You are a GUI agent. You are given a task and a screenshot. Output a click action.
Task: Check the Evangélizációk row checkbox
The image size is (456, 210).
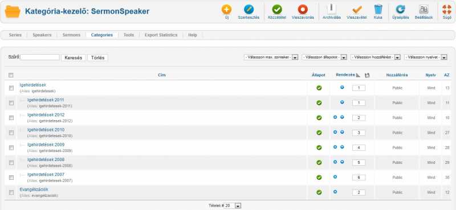click(x=11, y=192)
